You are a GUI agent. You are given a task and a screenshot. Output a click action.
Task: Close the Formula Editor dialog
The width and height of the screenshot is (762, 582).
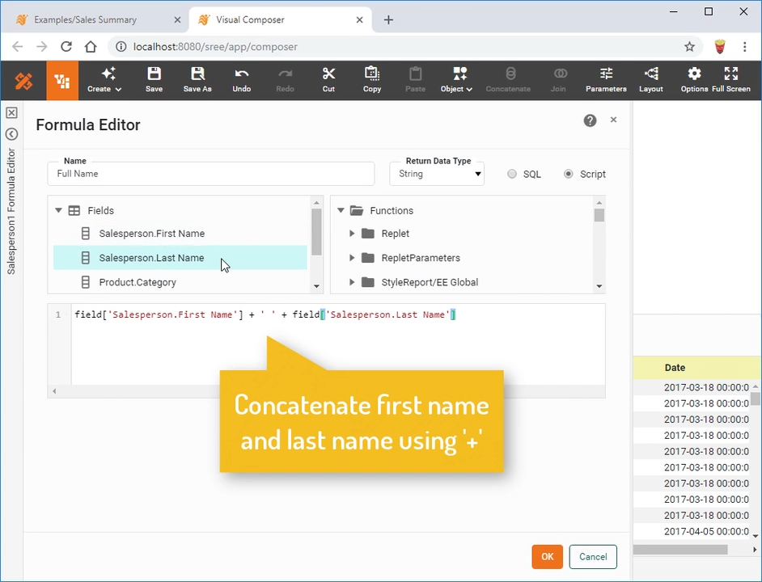(613, 120)
